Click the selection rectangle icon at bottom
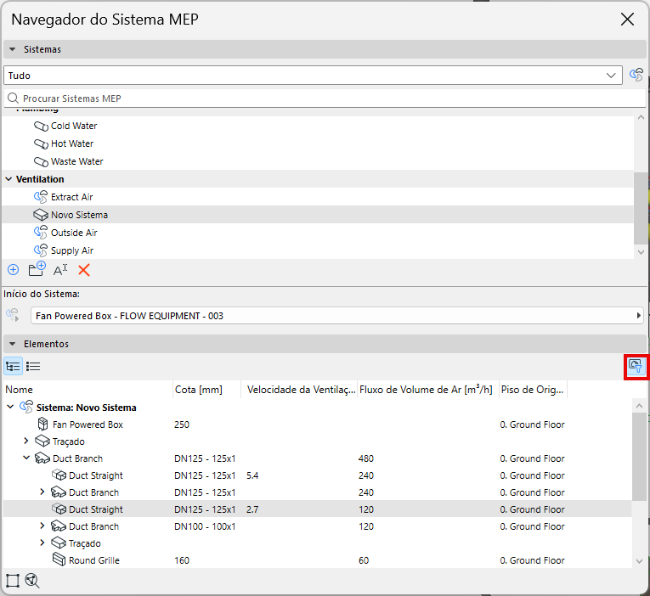This screenshot has width=650, height=596. (x=13, y=581)
